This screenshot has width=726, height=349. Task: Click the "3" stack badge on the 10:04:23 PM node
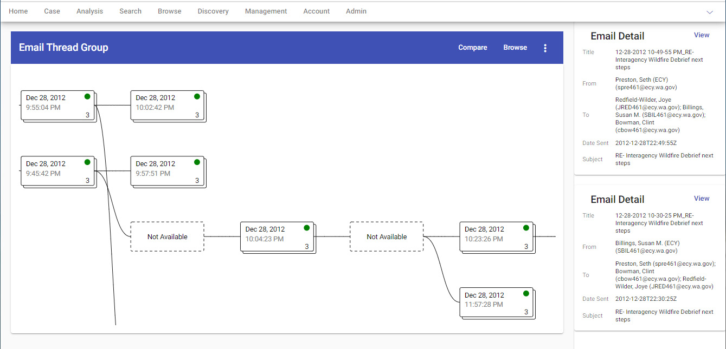(307, 246)
